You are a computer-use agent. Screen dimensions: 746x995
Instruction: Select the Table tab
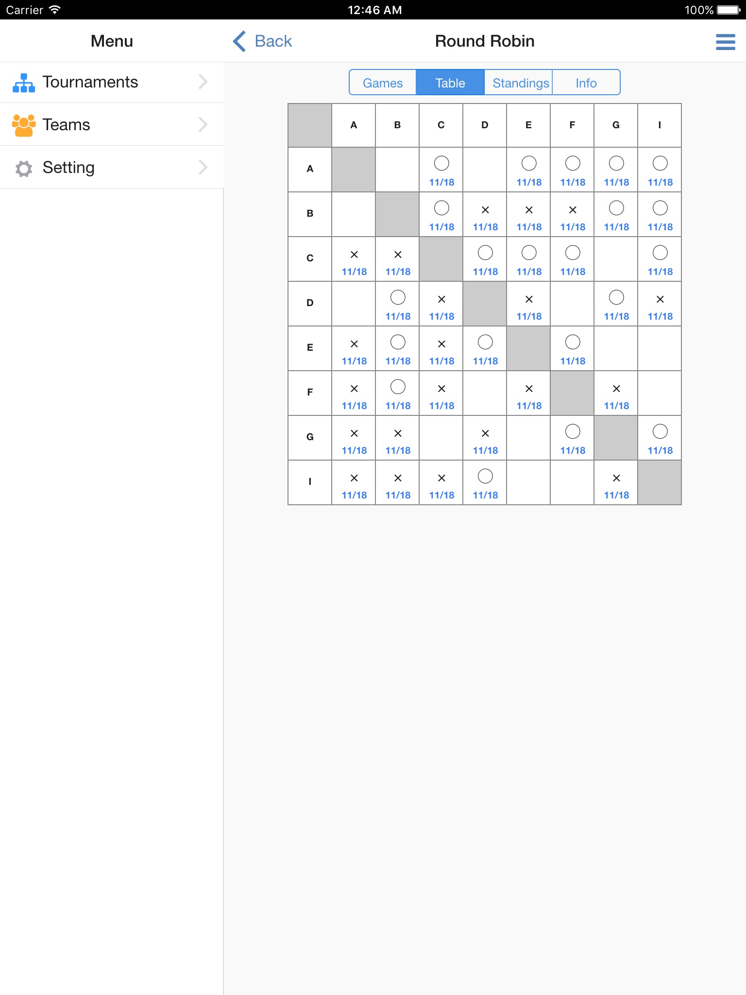click(x=450, y=83)
